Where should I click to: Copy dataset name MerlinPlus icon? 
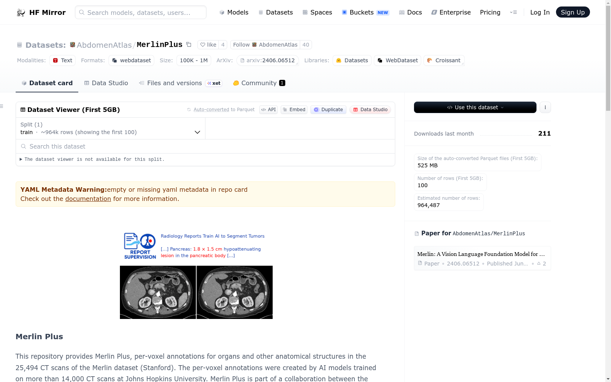tap(189, 44)
